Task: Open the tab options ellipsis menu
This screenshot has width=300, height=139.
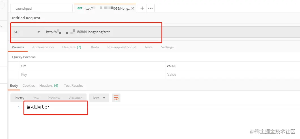Action: (x=150, y=8)
